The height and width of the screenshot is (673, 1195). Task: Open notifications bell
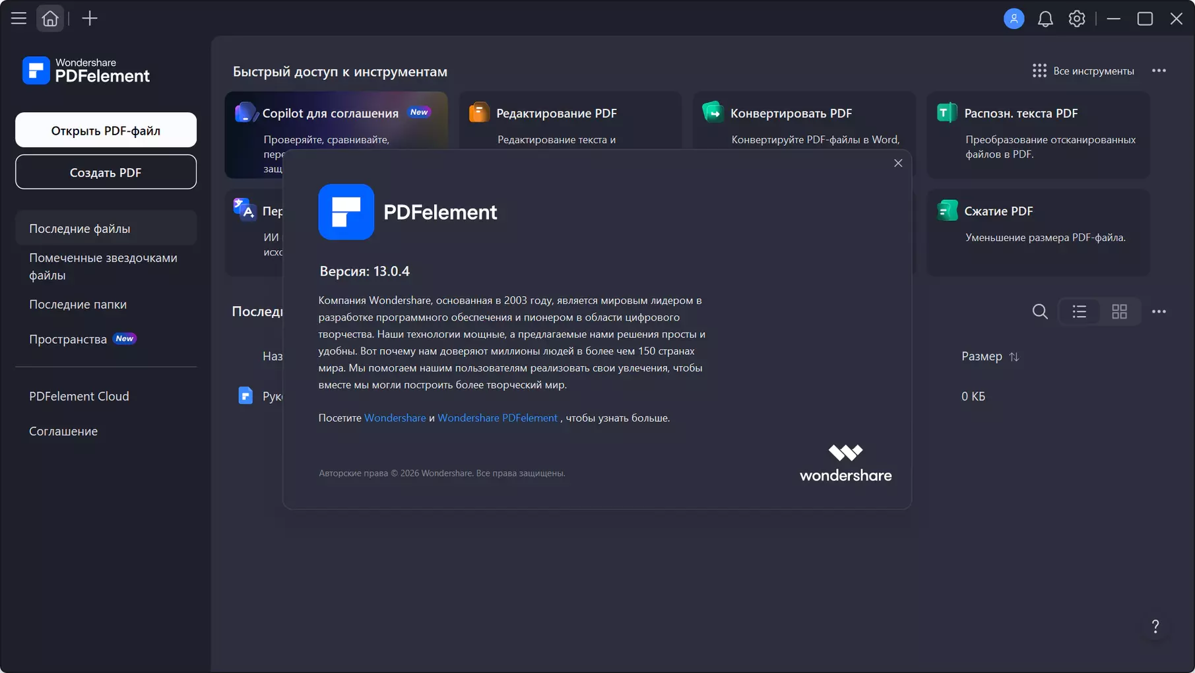(1045, 18)
